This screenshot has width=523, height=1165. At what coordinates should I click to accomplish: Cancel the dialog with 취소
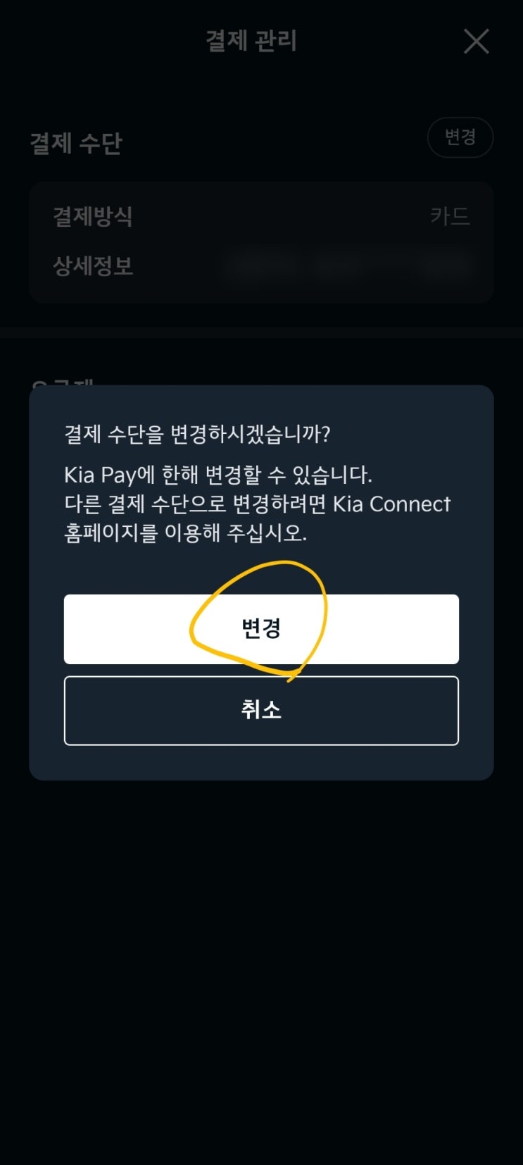click(261, 710)
